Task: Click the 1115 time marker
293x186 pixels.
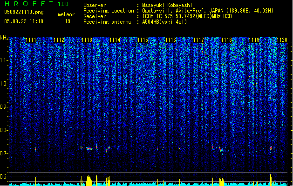Action: pyautogui.click(x=143, y=40)
